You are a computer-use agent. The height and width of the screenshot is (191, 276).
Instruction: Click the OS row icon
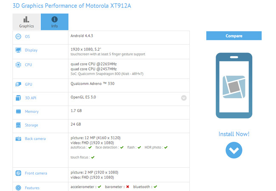18,37
